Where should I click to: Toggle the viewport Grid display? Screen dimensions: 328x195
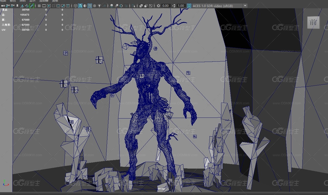(39, 6)
